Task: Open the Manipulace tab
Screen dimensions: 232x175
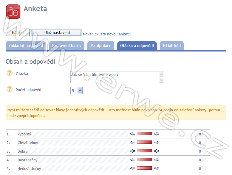Action: [101, 46]
